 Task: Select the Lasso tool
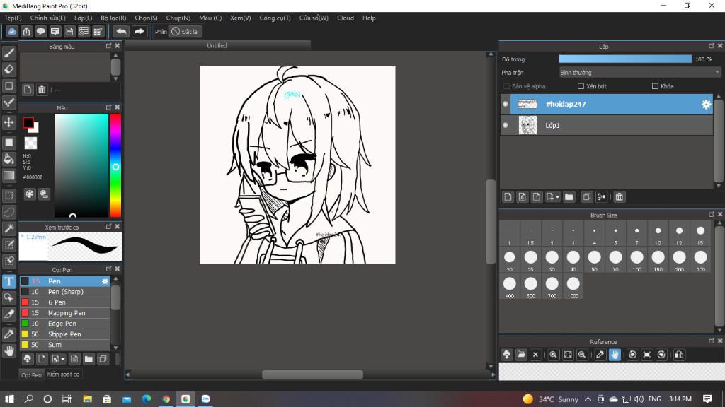(8, 212)
